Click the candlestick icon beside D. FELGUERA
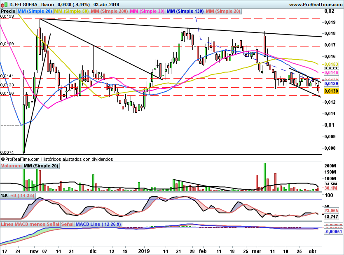The width and height of the screenshot is (344, 255). click(4, 4)
